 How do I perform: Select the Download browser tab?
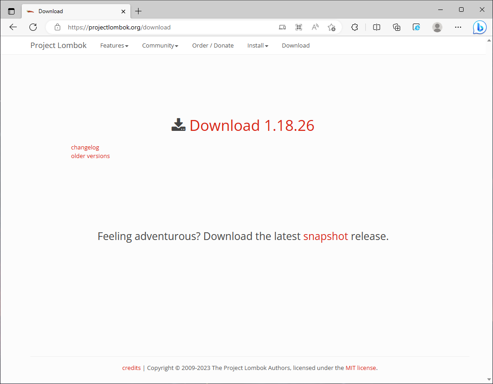[76, 11]
